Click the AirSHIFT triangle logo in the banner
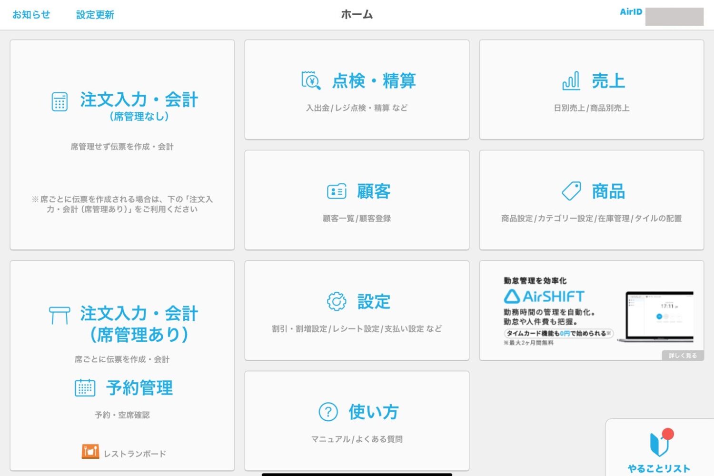 coord(512,296)
